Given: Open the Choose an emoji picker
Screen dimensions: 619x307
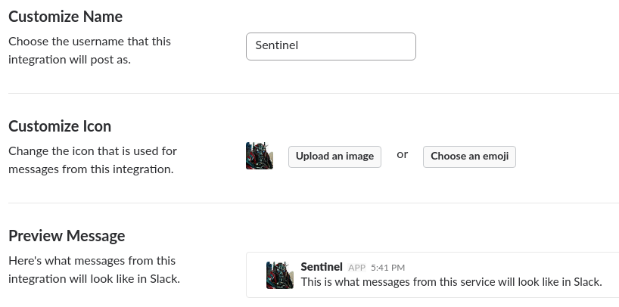Looking at the screenshot, I should click(x=469, y=157).
